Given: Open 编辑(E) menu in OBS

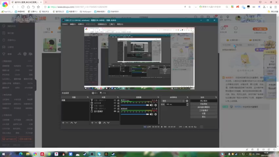Looking at the screenshot, I should pos(73,24).
